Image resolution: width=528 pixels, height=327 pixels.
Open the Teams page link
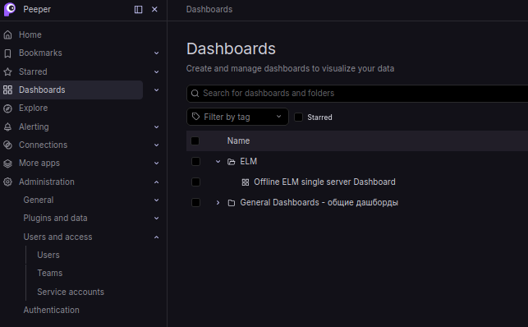[50, 273]
